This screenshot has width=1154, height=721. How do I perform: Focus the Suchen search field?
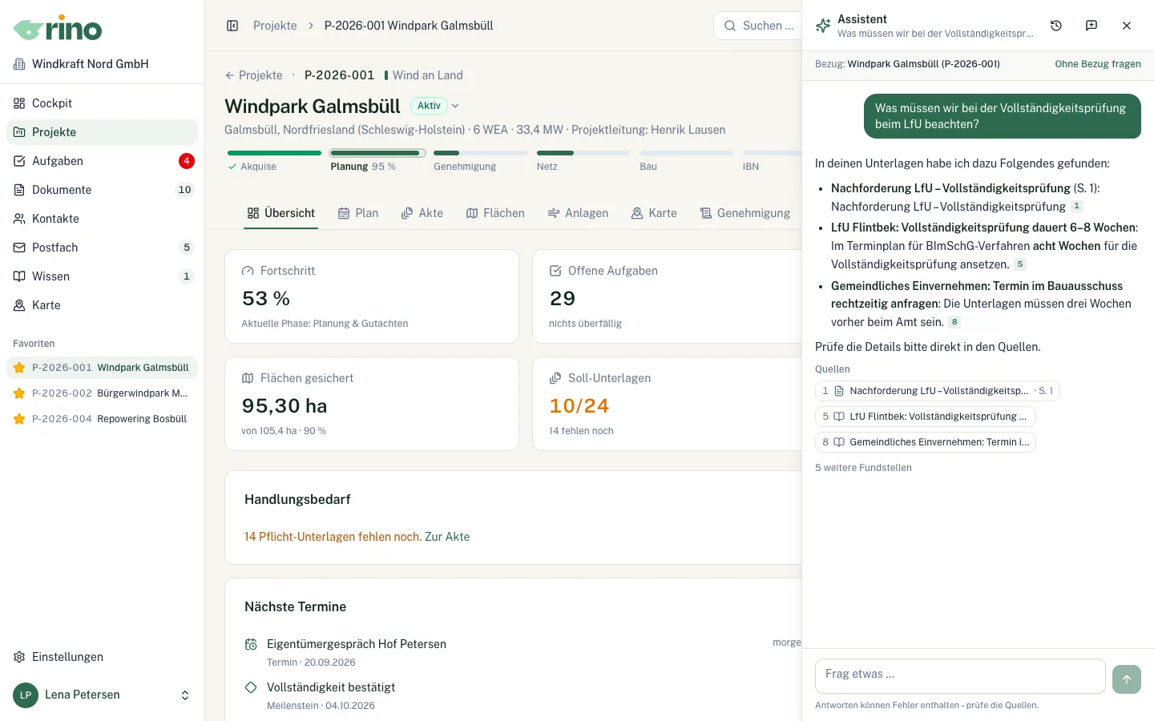click(758, 26)
